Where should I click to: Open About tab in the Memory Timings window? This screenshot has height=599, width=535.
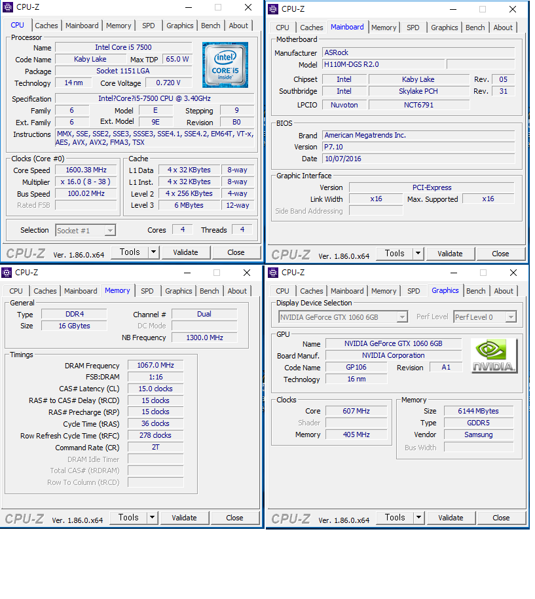pyautogui.click(x=237, y=291)
